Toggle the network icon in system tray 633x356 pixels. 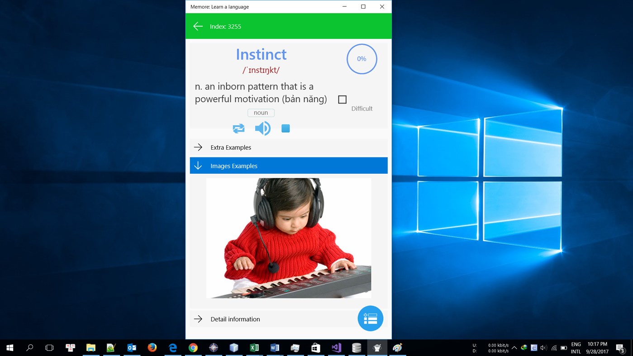point(554,348)
